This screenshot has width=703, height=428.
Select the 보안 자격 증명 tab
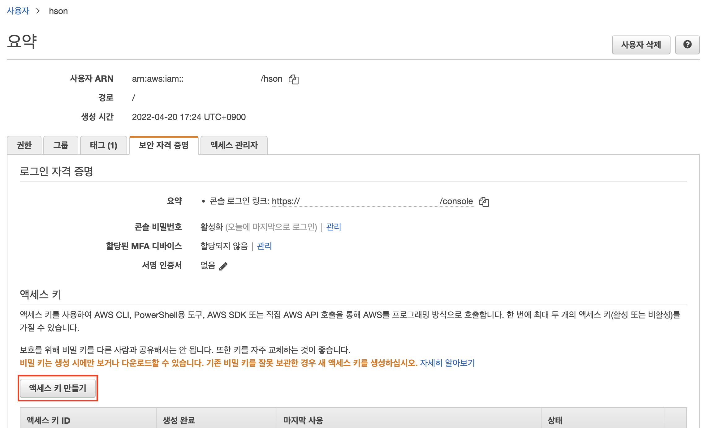(164, 145)
